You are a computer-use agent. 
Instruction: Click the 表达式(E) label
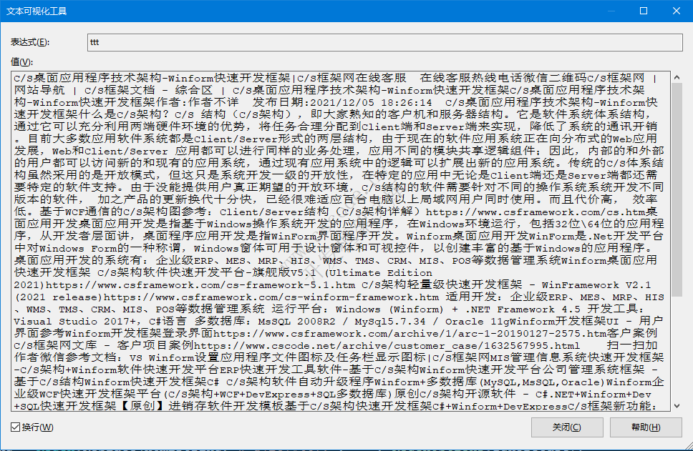coord(30,42)
